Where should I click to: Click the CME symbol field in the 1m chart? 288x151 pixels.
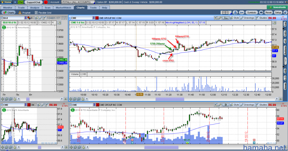point(81,18)
